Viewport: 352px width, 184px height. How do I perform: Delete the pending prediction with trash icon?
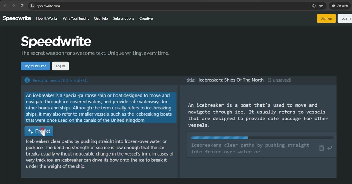[x=321, y=148]
